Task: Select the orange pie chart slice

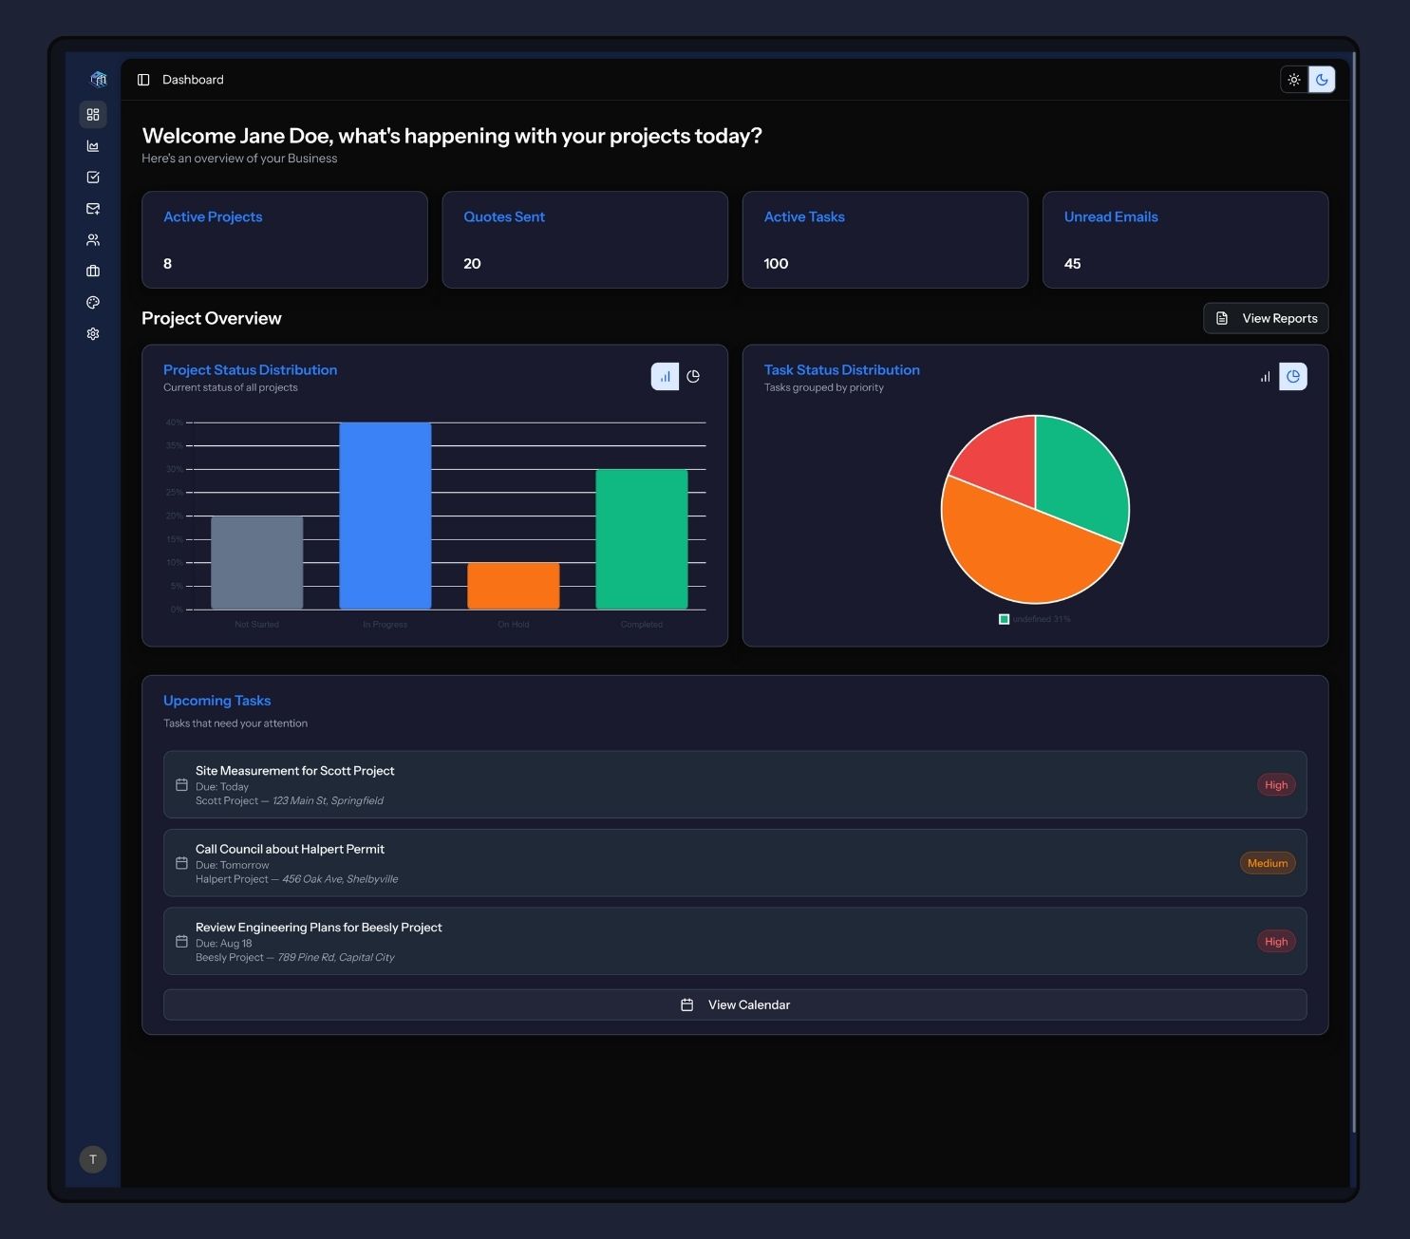Action: click(x=997, y=551)
